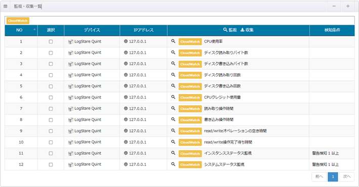
Task: Click magnifier icon in システムステータス監視 row
Action: click(173, 164)
